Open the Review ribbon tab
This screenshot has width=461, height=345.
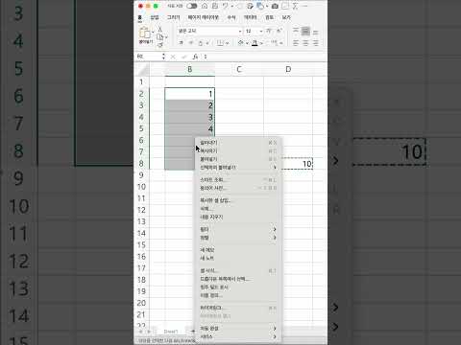pyautogui.click(x=270, y=17)
